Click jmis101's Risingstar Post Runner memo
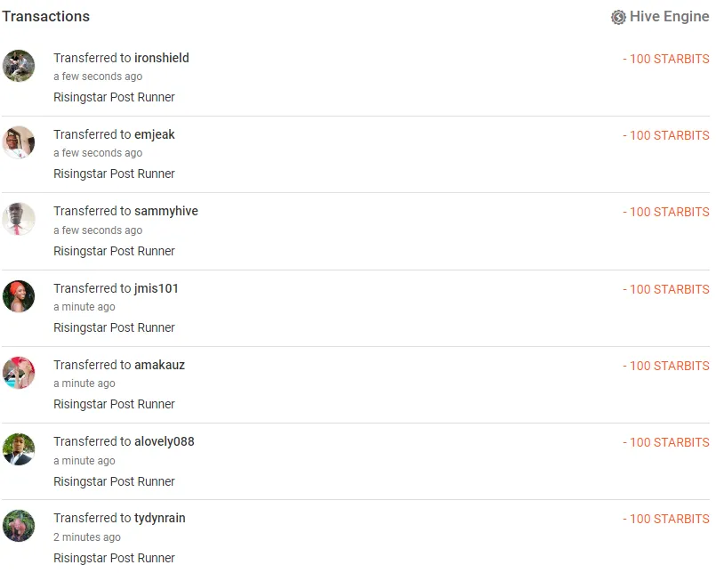This screenshot has height=573, width=716. tap(114, 327)
